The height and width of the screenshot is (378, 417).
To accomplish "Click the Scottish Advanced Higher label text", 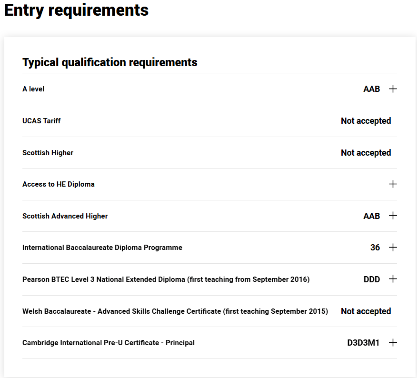I will click(x=65, y=216).
